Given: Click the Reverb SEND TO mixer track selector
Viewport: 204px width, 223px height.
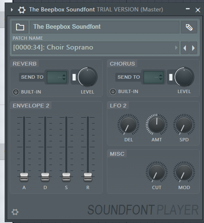Looking at the screenshot, I should point(57,77).
